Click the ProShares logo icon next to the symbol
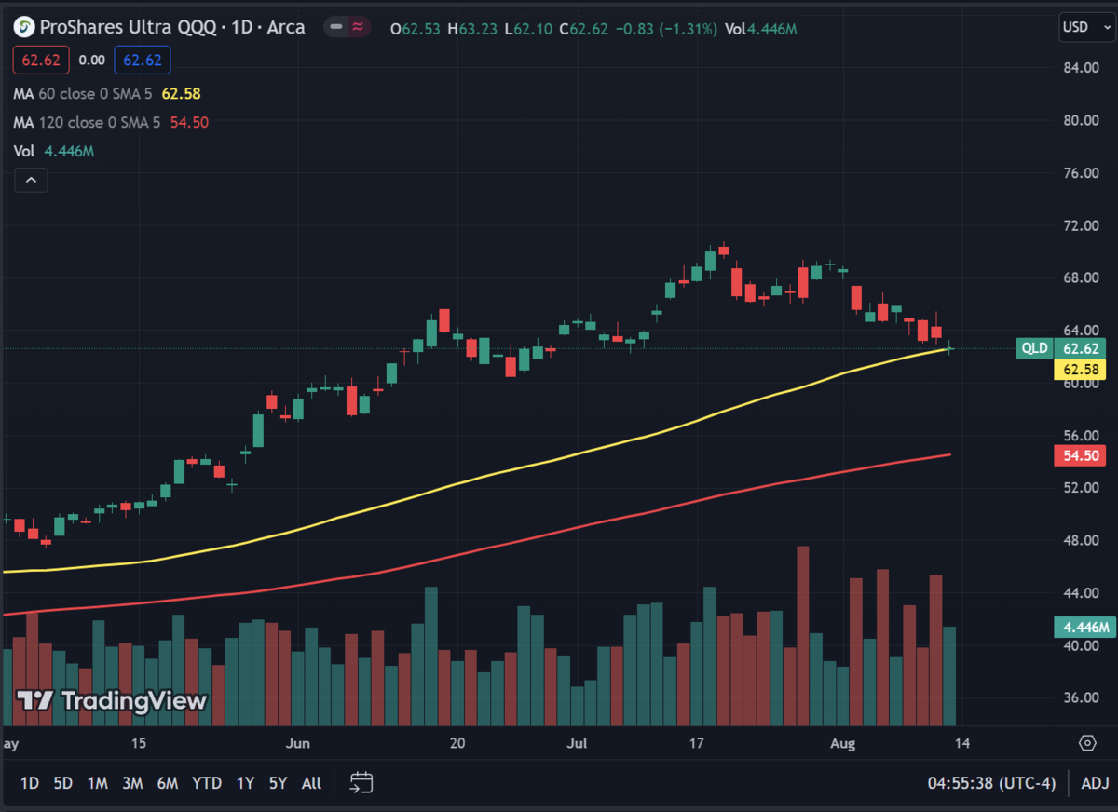The image size is (1118, 812). point(24,27)
